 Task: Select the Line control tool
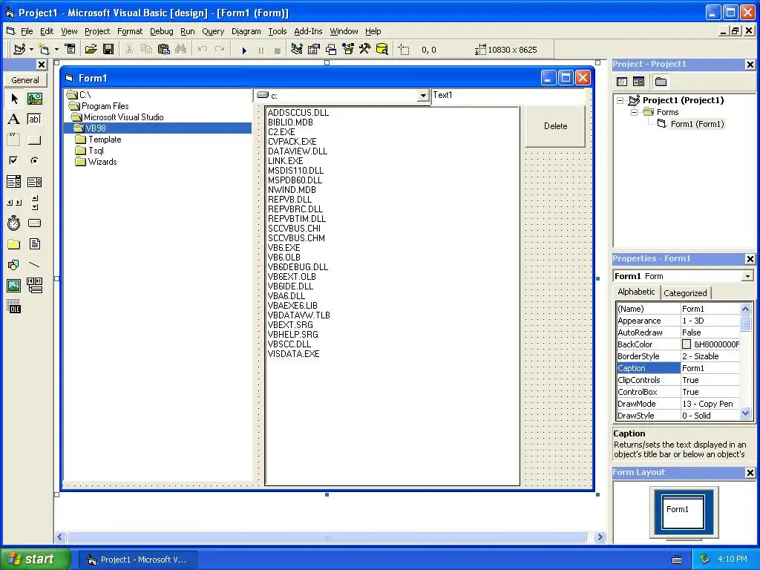tap(34, 265)
